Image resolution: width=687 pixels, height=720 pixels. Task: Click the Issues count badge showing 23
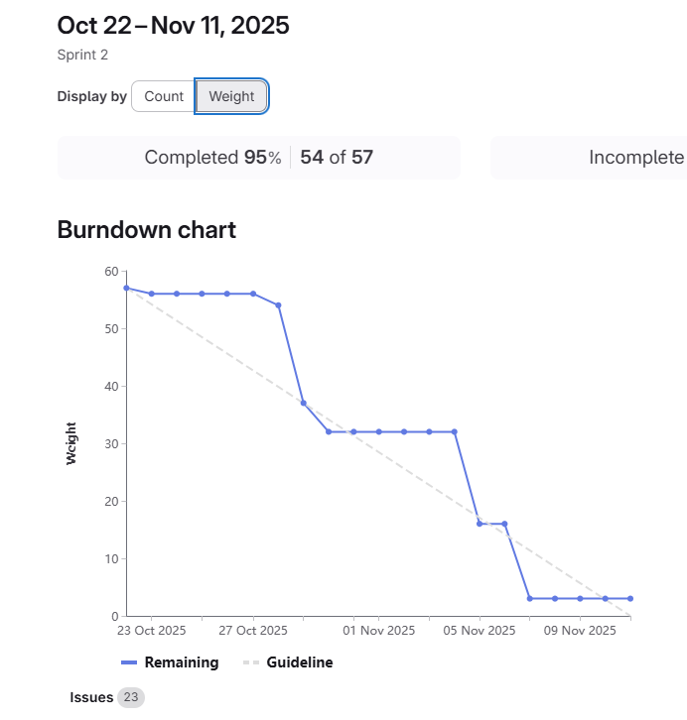[x=131, y=697]
